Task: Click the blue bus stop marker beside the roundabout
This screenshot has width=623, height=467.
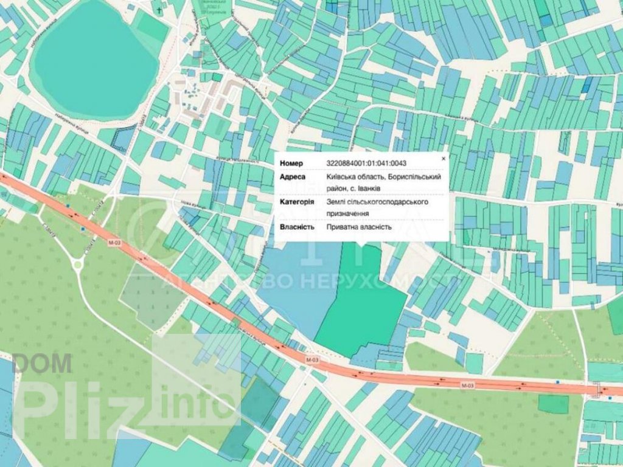Action: (x=83, y=229)
